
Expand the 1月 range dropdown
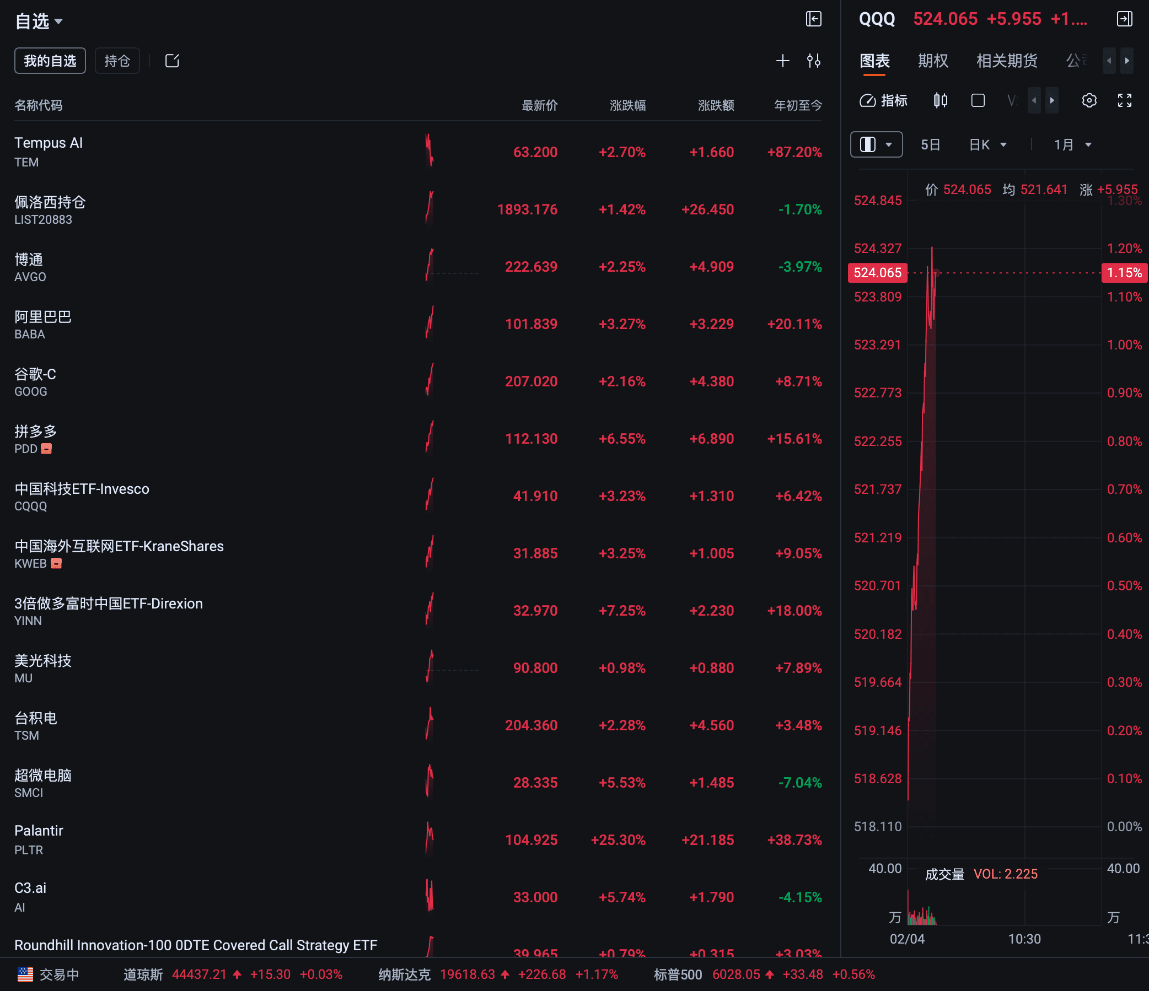tap(1073, 144)
